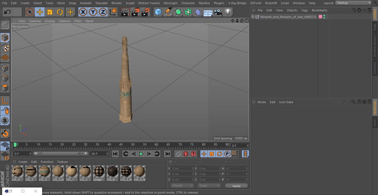Open the Mode menu in Attributes
Viewport: 378px width, 195px height.
pyautogui.click(x=262, y=102)
